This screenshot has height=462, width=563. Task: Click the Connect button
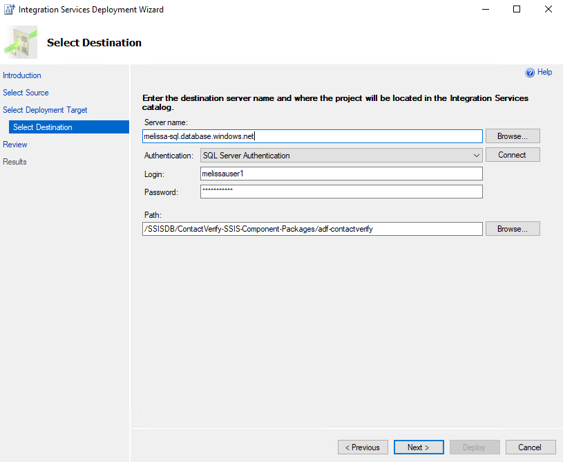(513, 155)
